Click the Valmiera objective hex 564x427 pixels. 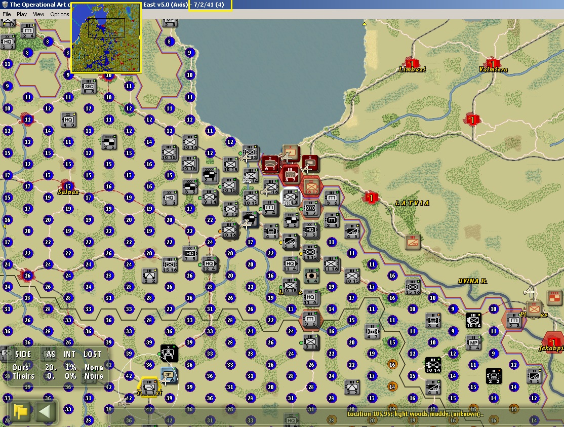click(x=493, y=64)
